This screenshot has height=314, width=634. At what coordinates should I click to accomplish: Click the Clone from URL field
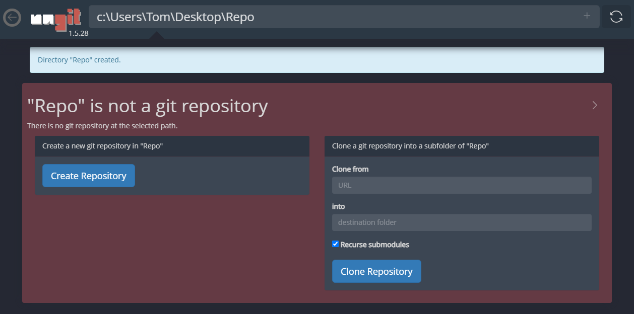tap(461, 185)
